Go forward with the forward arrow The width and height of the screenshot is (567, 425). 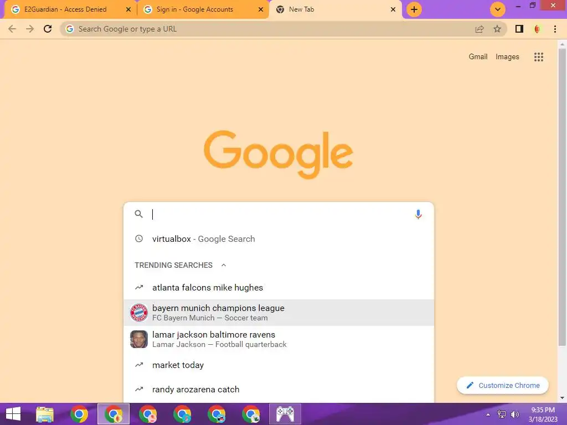[x=30, y=29]
